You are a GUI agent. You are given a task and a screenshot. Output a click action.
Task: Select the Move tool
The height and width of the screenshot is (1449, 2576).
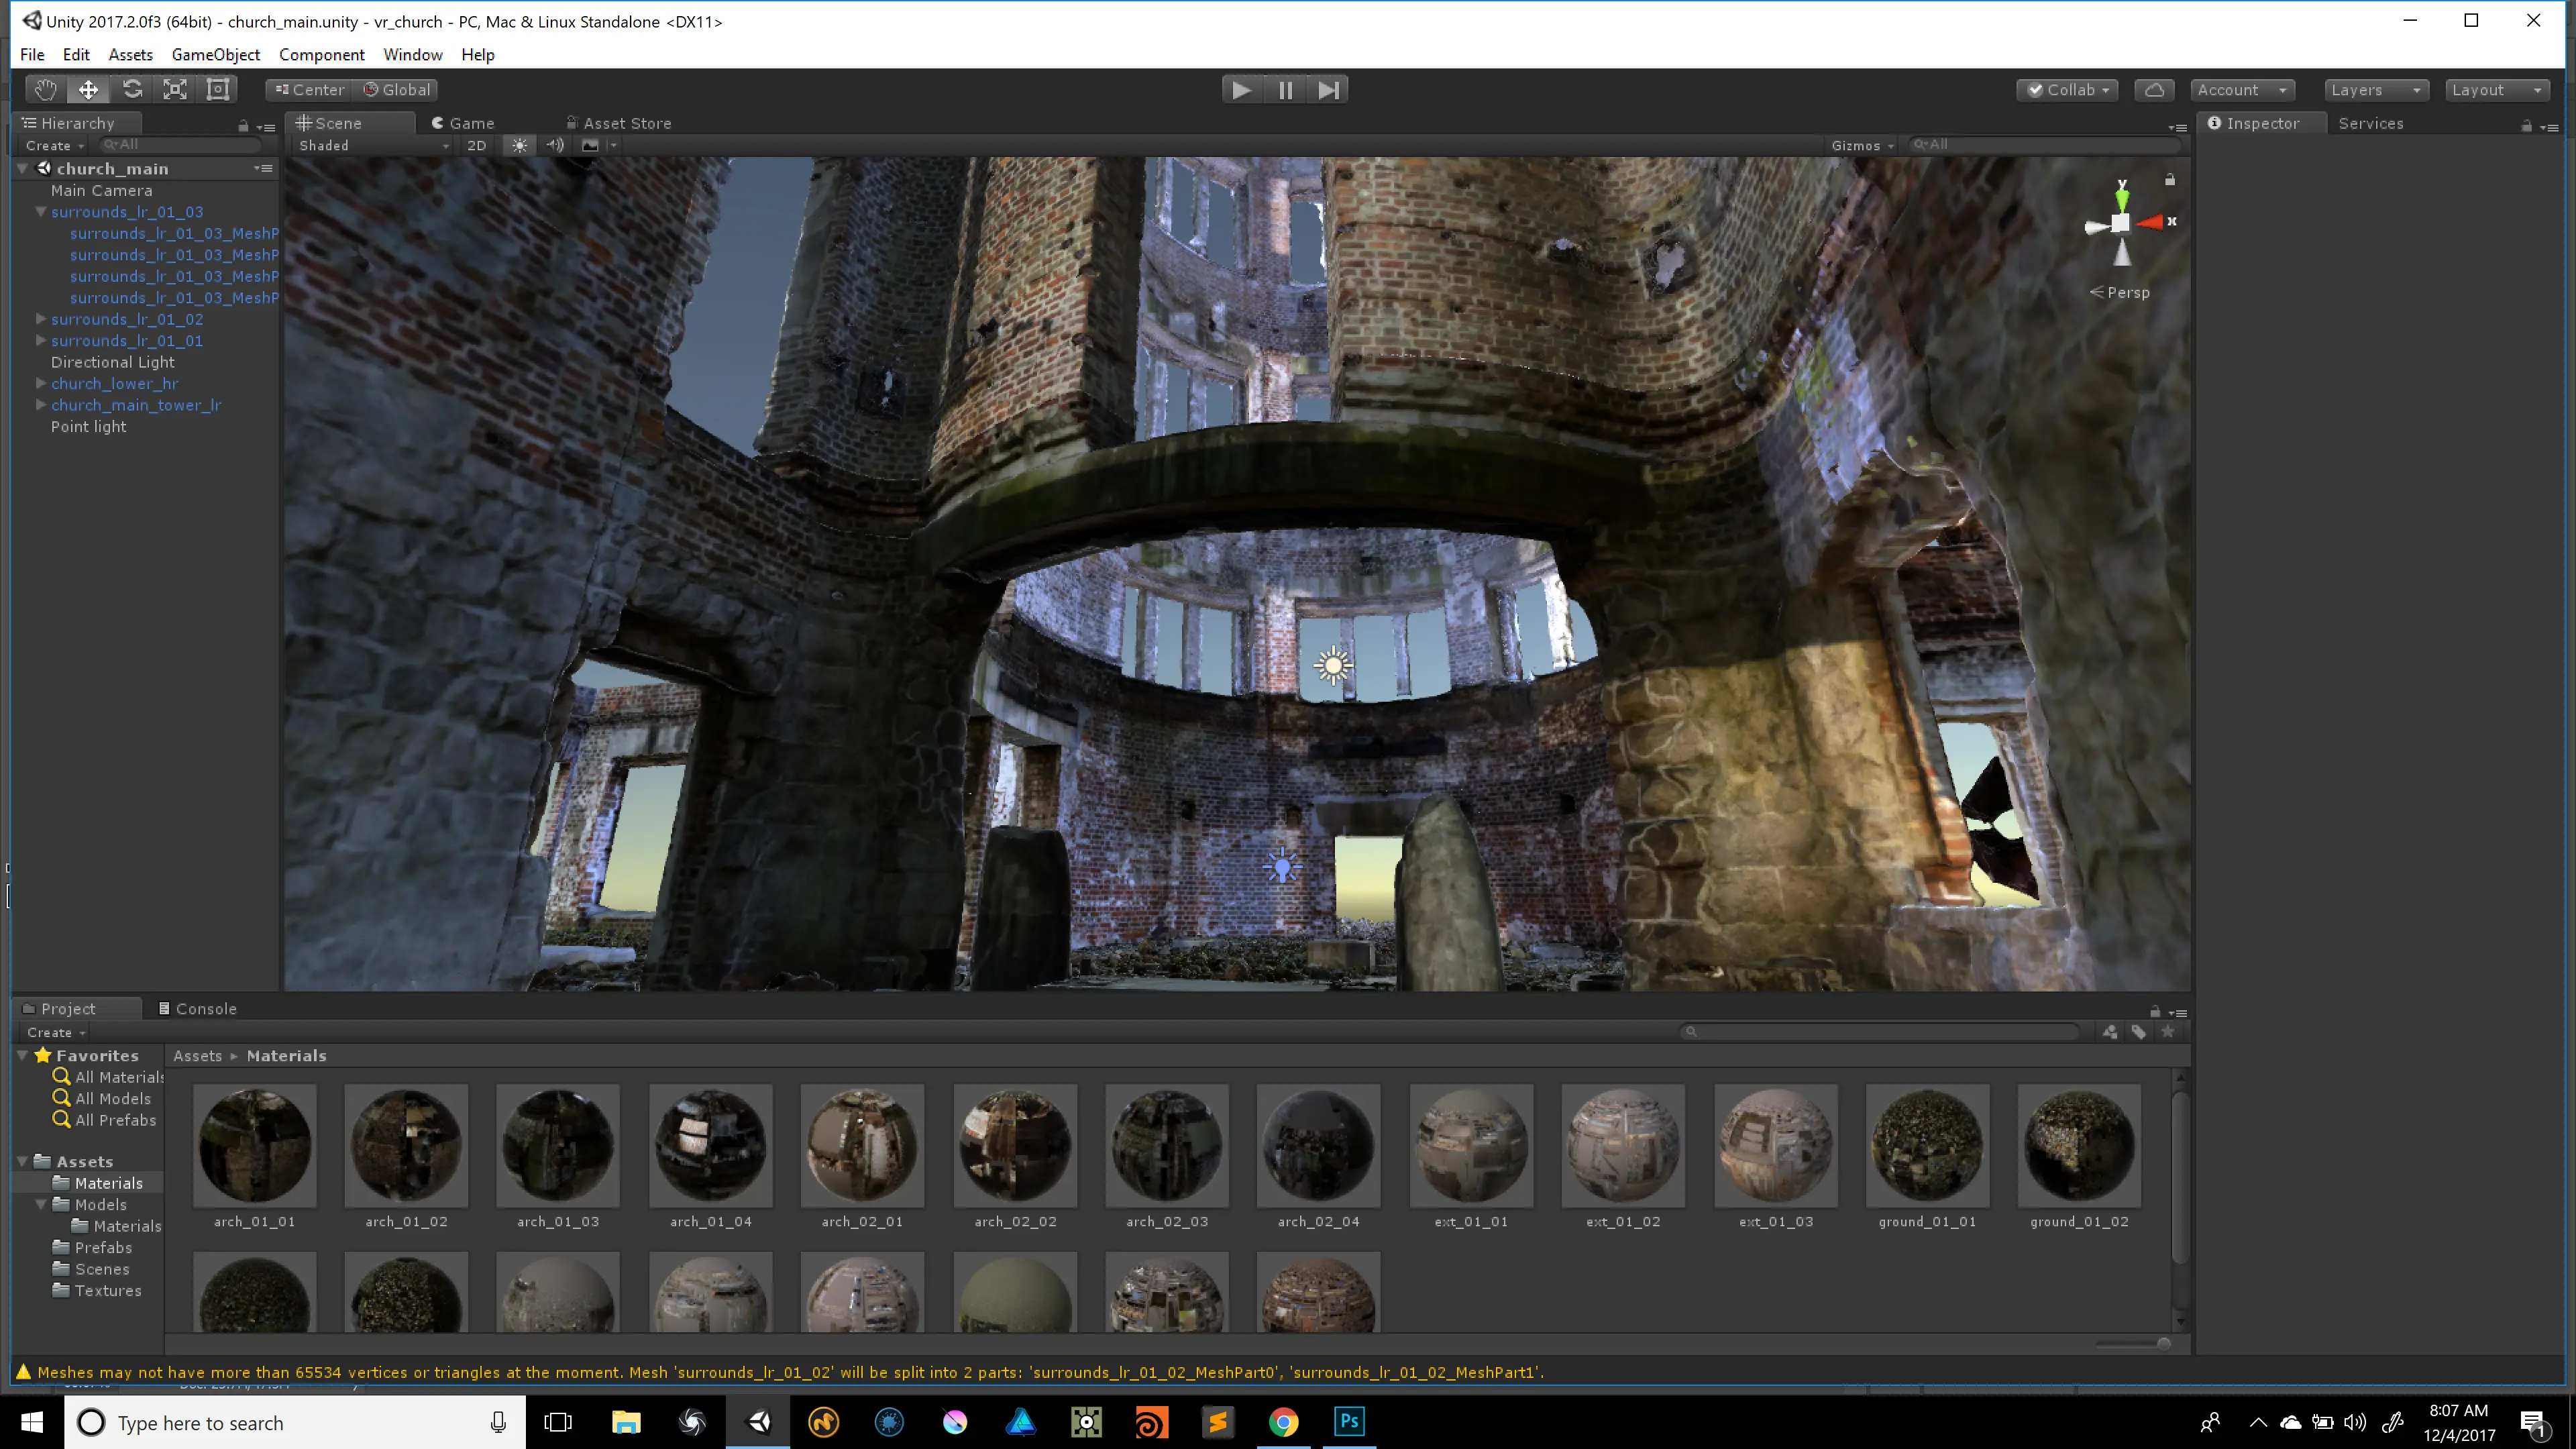tap(88, 90)
